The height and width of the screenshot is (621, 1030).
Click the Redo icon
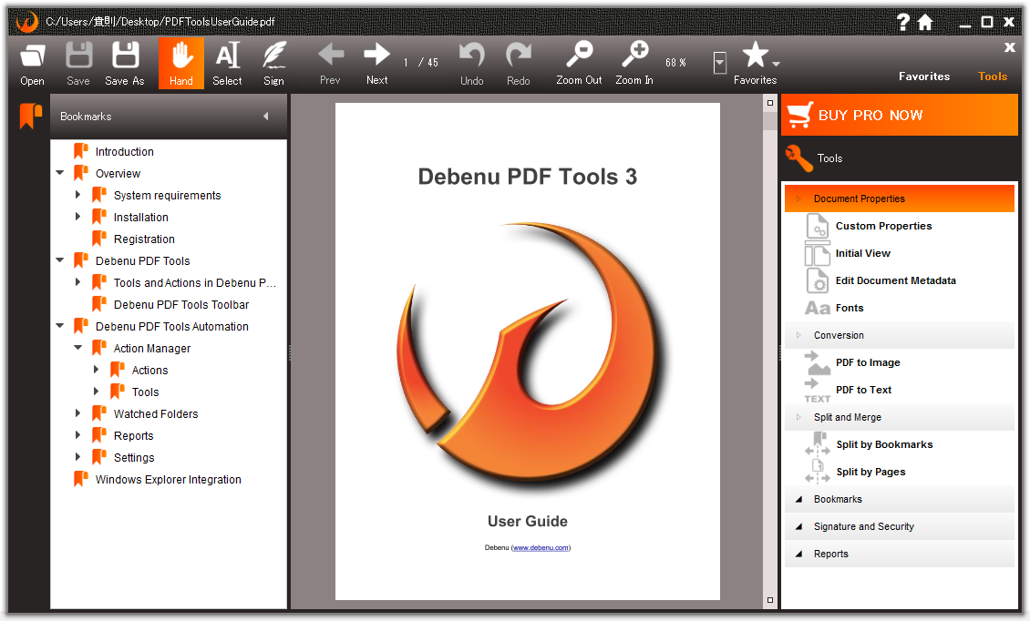coord(519,64)
